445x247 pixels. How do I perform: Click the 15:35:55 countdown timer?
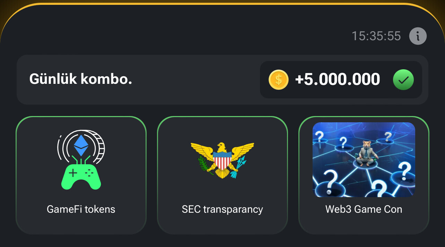[376, 36]
